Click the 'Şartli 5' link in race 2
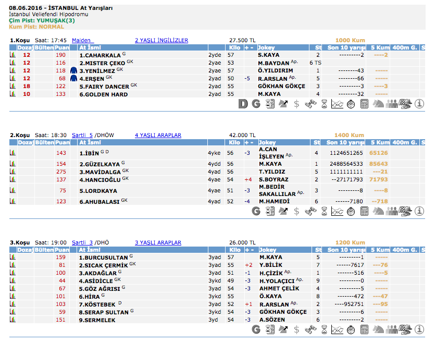The height and width of the screenshot is (343, 435). pyautogui.click(x=82, y=135)
